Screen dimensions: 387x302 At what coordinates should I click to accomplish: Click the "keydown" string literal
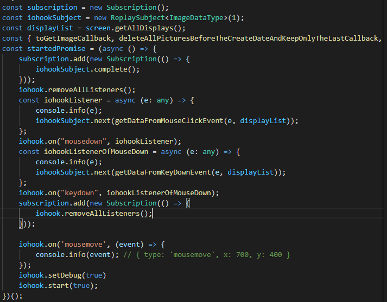point(79,193)
